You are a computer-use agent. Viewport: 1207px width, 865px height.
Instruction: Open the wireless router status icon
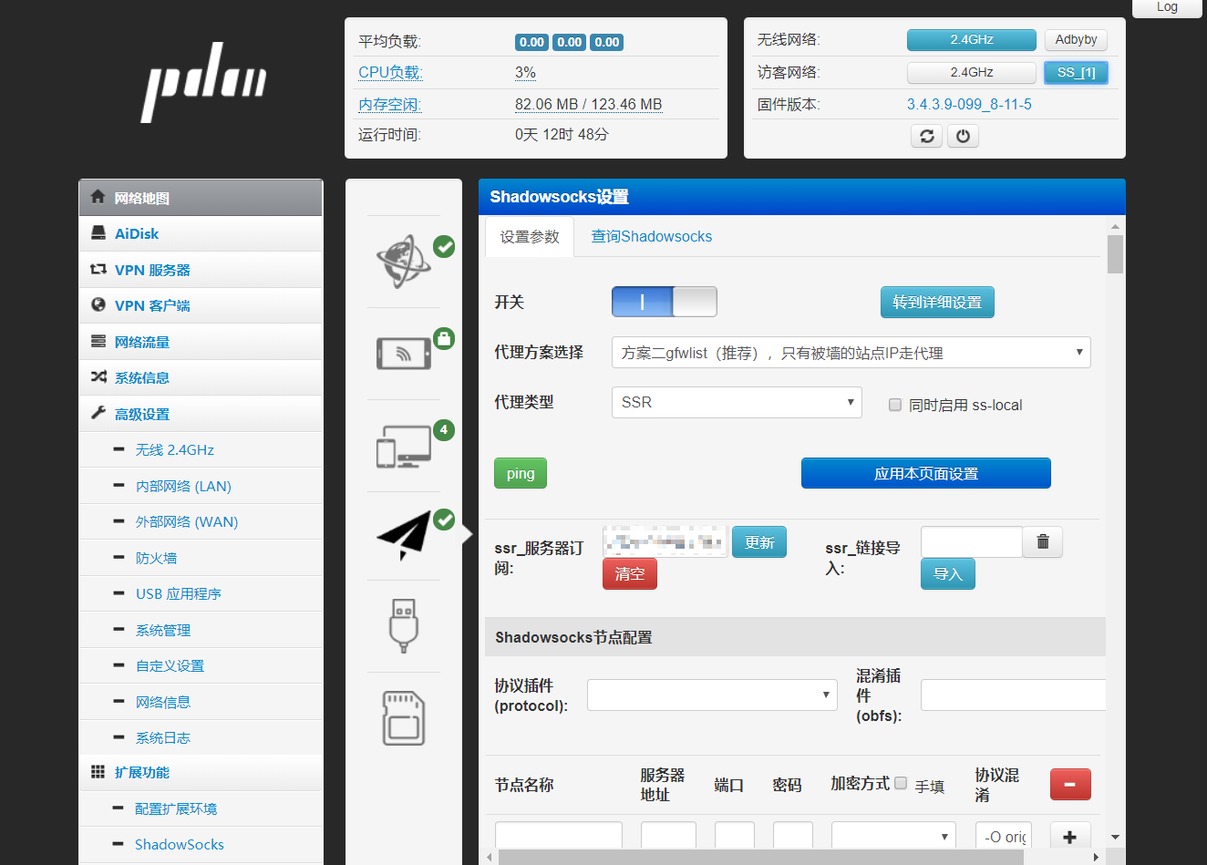coord(404,353)
